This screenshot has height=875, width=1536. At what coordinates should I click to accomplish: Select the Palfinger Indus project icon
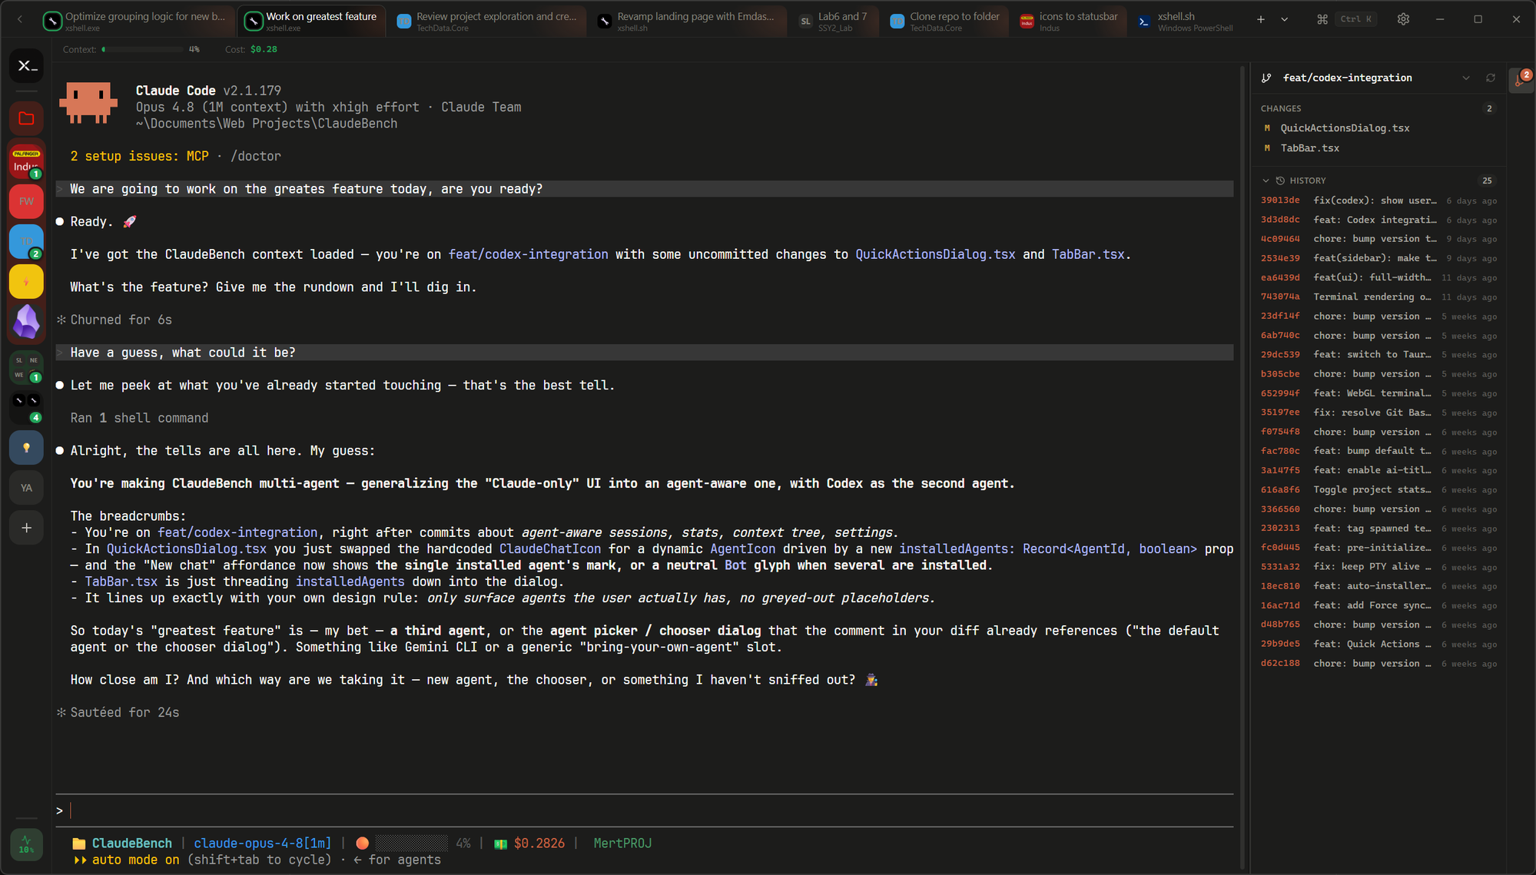[x=26, y=161]
